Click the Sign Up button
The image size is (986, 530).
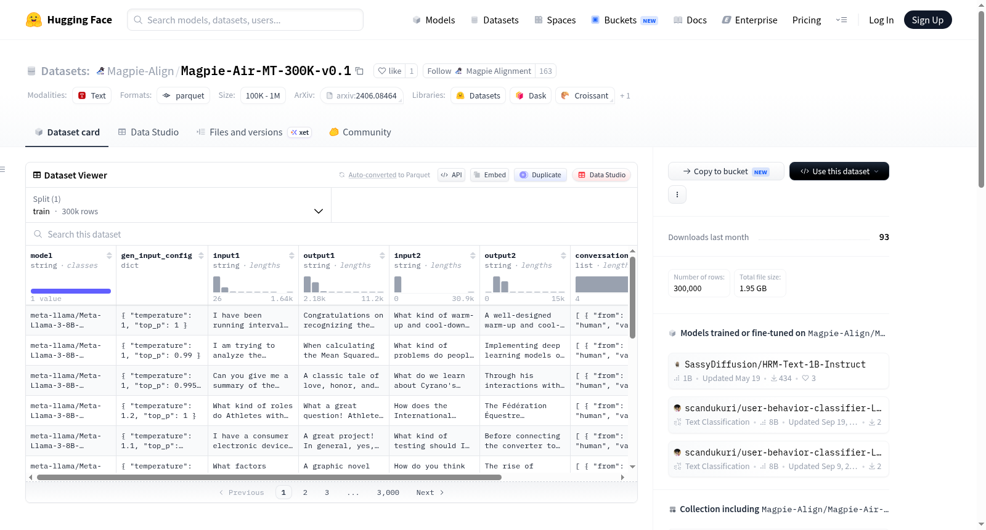pyautogui.click(x=927, y=20)
